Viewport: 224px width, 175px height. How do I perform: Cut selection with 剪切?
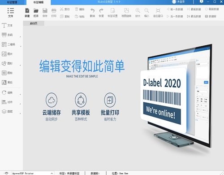coord(65,9)
